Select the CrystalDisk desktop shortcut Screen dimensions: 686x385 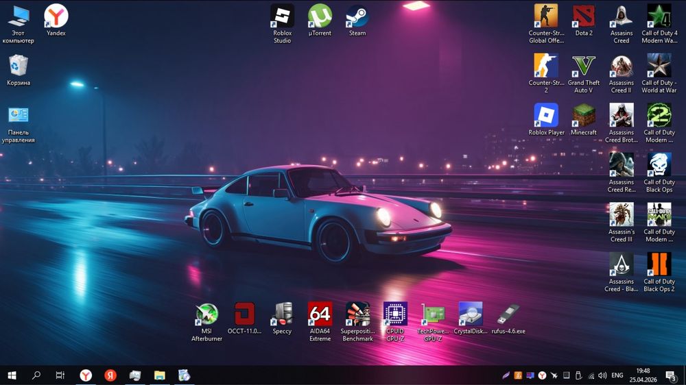[x=471, y=318]
